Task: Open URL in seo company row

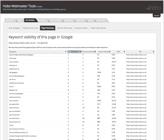Action: (136, 101)
